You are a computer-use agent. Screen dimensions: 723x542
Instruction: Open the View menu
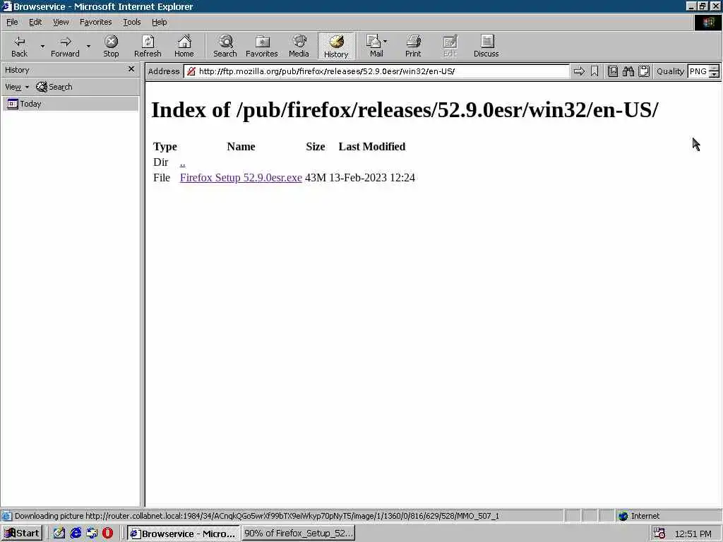click(x=61, y=22)
